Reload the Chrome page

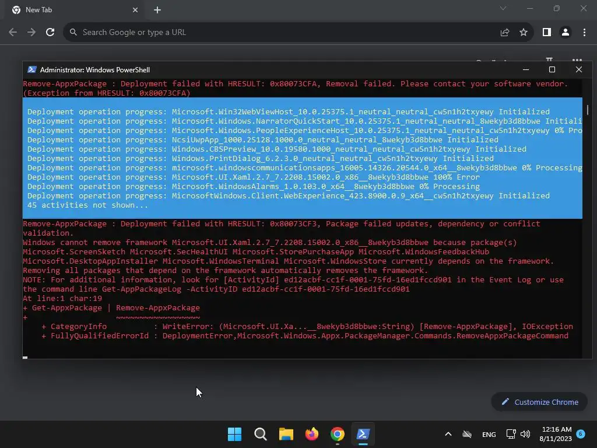(50, 33)
